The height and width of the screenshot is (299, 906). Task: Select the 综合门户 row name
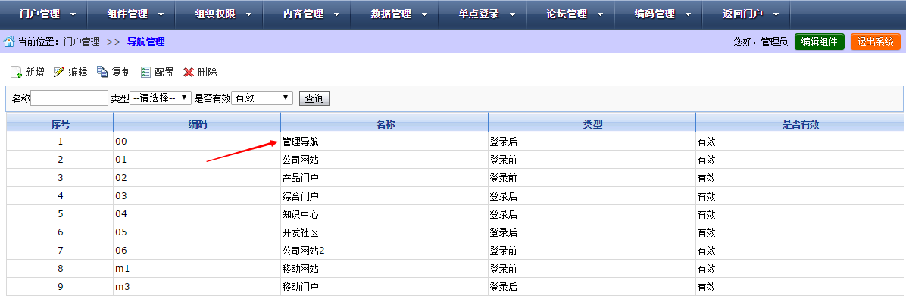point(301,196)
